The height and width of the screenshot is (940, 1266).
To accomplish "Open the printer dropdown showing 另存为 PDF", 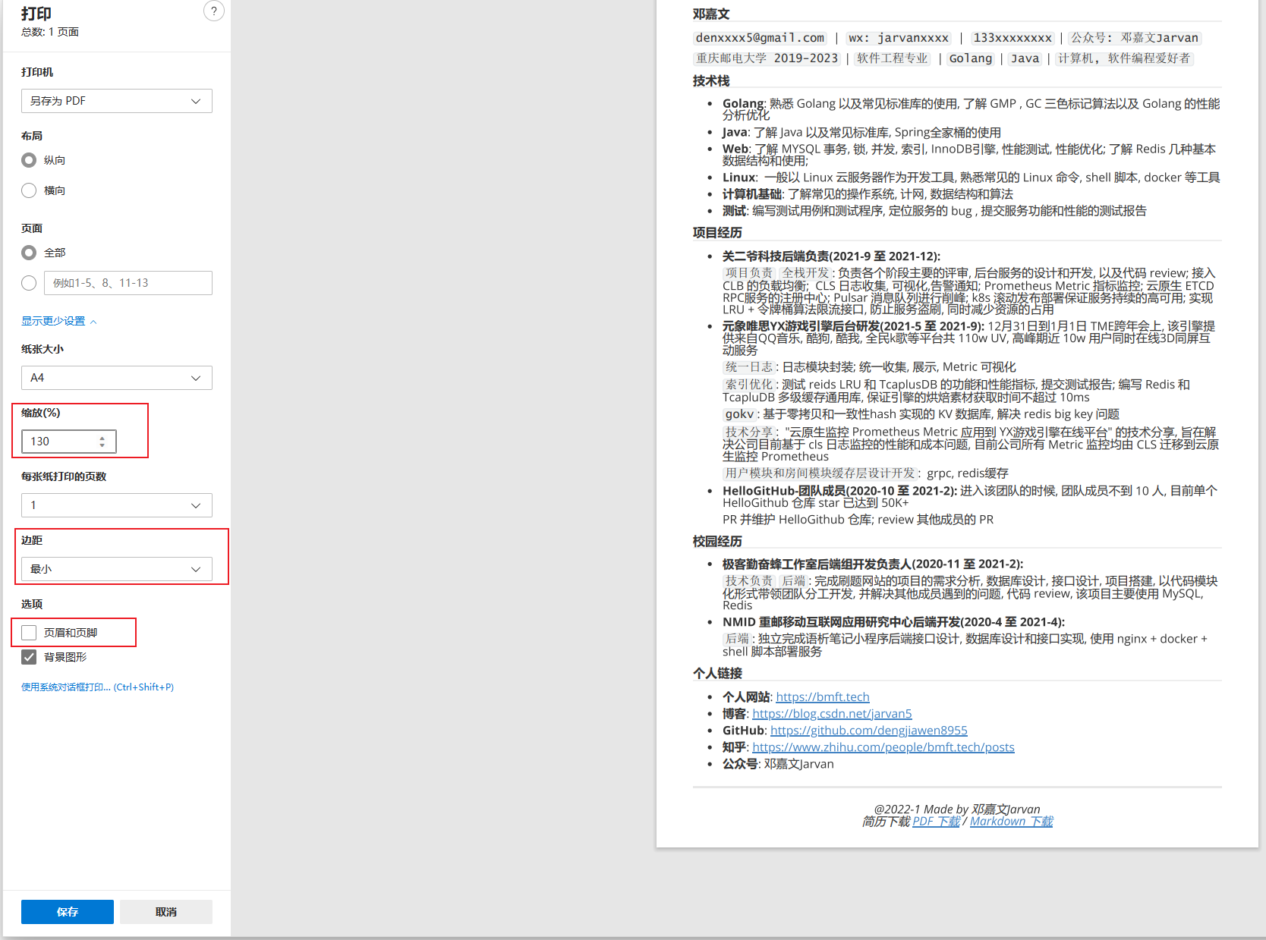I will 117,101.
